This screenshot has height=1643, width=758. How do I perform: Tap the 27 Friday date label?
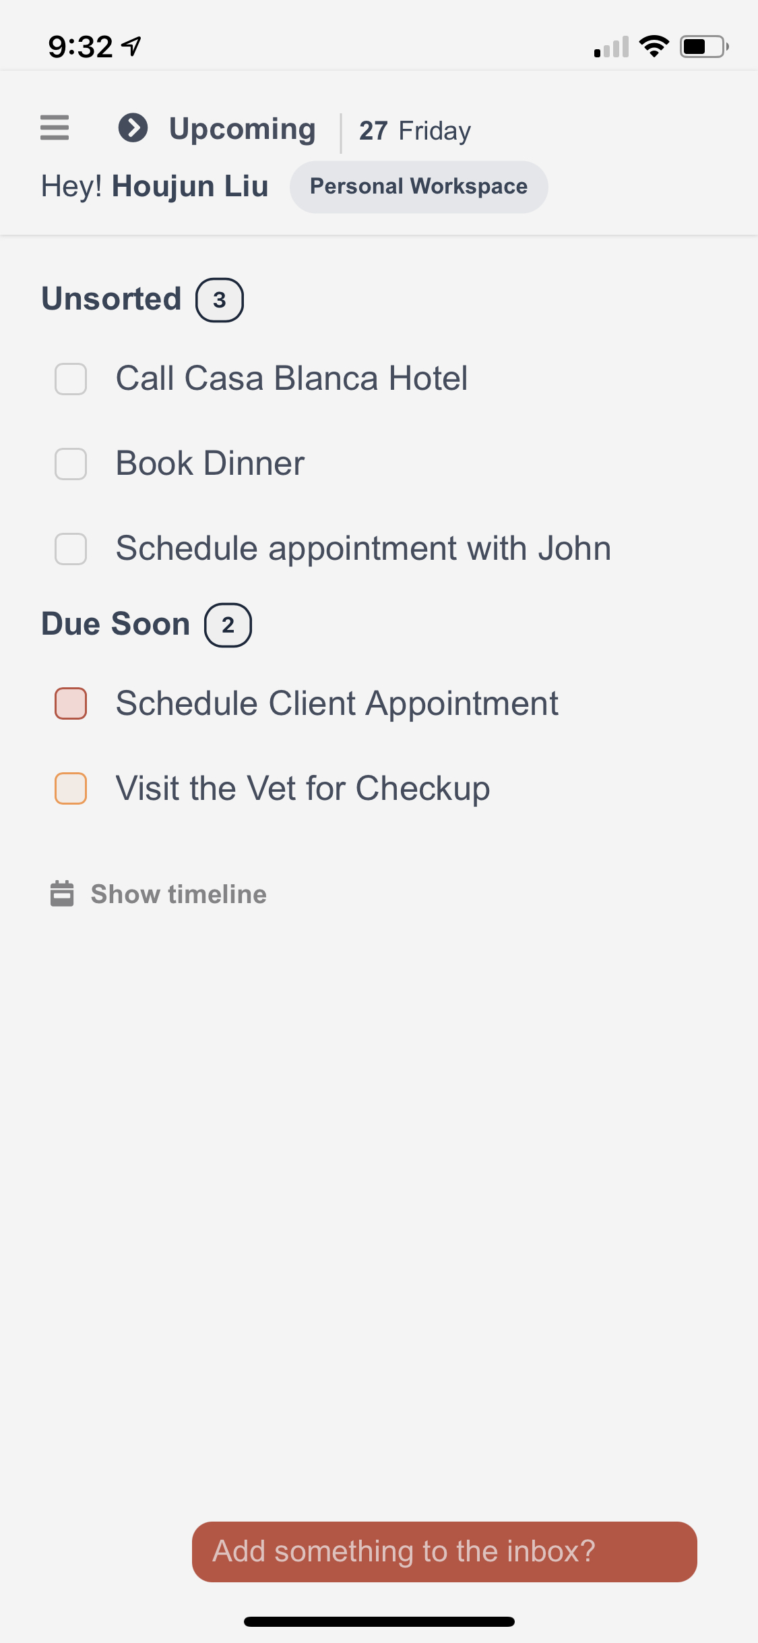pyautogui.click(x=414, y=131)
